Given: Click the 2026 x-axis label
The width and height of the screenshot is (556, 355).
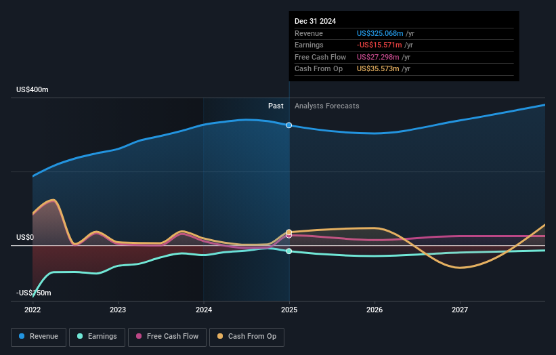Looking at the screenshot, I should click(375, 310).
